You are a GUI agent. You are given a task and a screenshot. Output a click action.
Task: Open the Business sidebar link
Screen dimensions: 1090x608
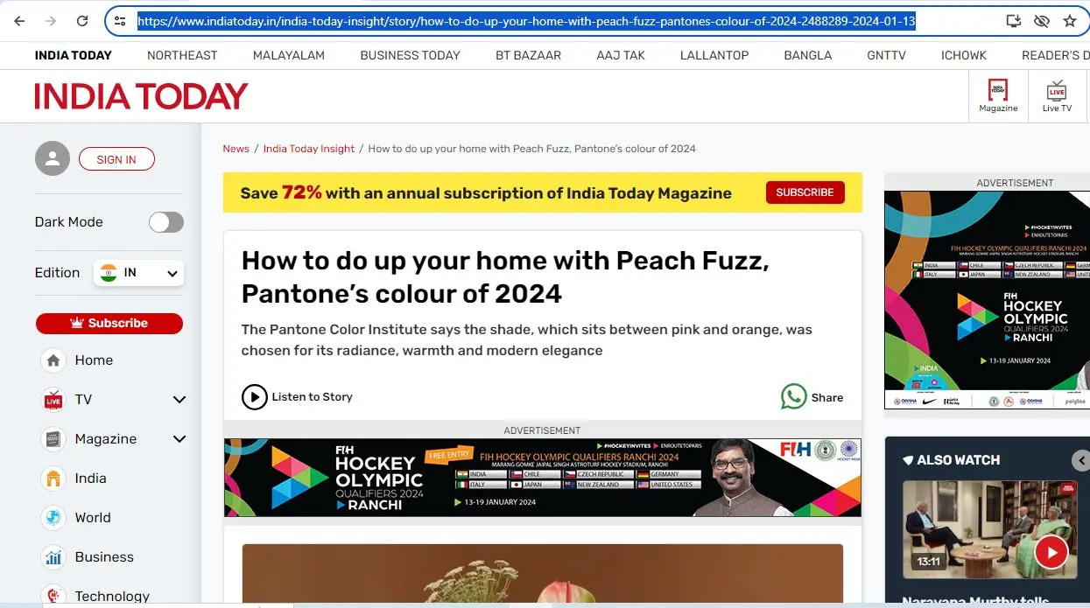[x=104, y=557]
